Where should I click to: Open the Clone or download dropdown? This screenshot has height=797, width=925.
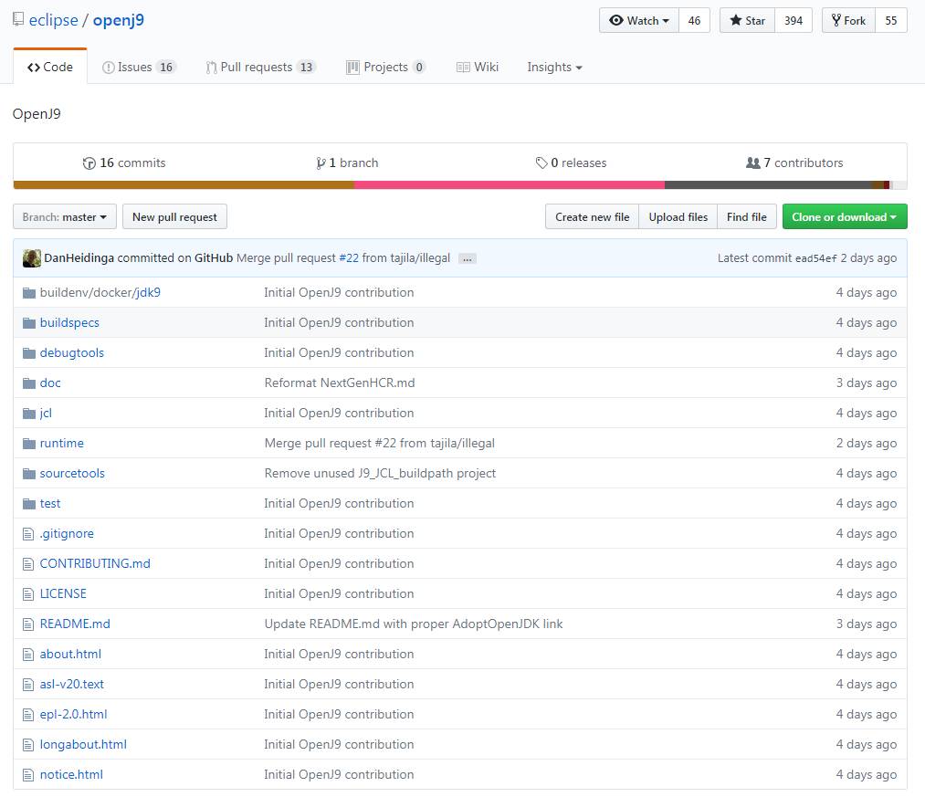pos(844,217)
